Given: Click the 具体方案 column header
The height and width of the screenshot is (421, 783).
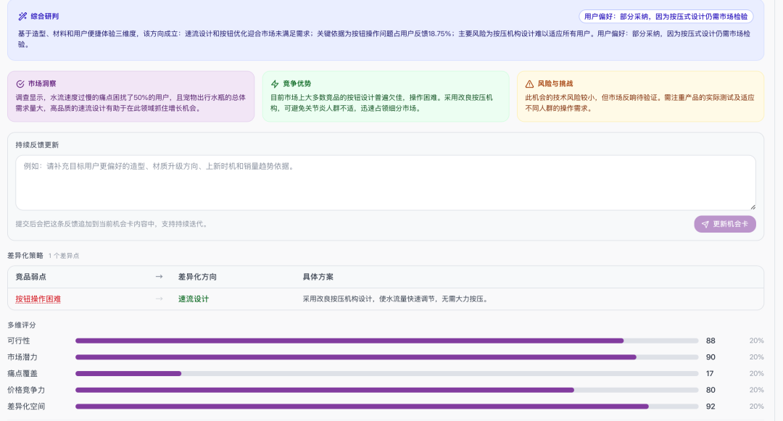Looking at the screenshot, I should (x=318, y=277).
